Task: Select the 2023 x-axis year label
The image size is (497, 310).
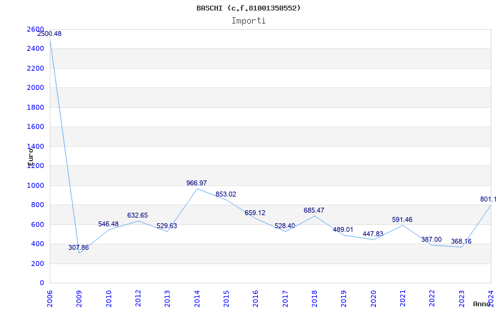Action: tap(462, 299)
